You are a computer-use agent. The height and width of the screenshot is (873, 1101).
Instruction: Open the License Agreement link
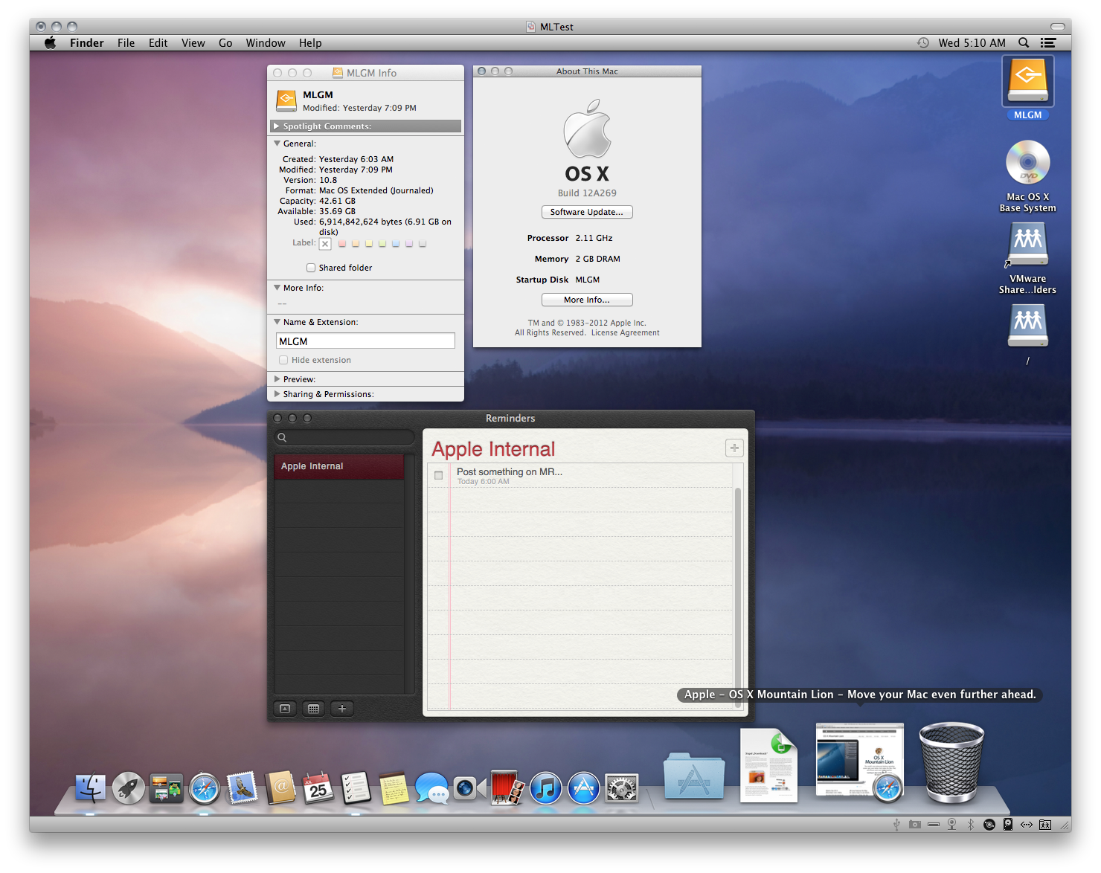click(626, 333)
